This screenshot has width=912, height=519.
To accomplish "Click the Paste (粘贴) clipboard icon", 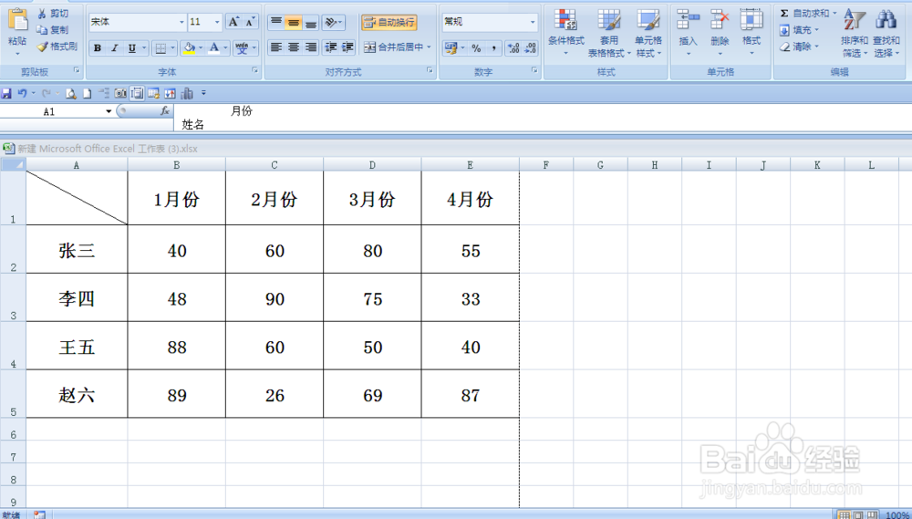I will click(17, 21).
